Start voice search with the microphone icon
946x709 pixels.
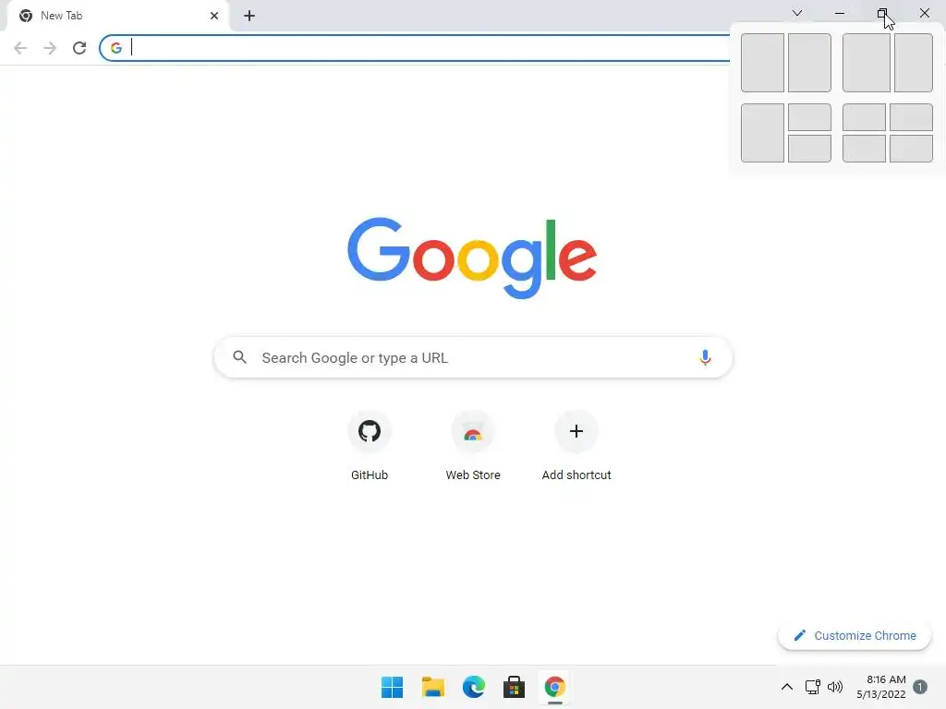pos(705,357)
